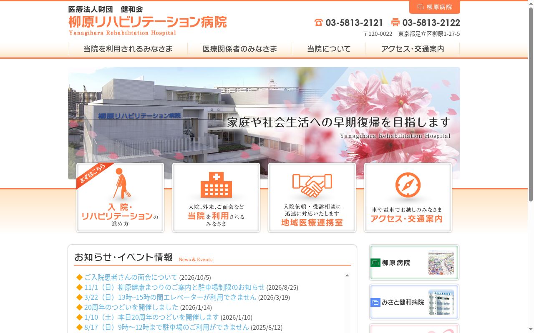Click the news list scroll-up arrow

[347, 276]
